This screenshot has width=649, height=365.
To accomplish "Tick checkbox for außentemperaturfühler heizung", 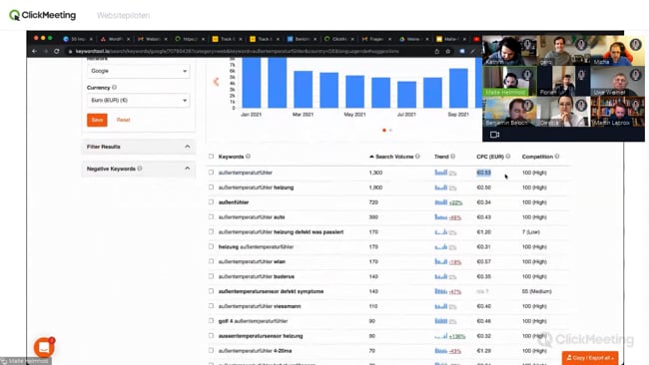I will [x=211, y=187].
